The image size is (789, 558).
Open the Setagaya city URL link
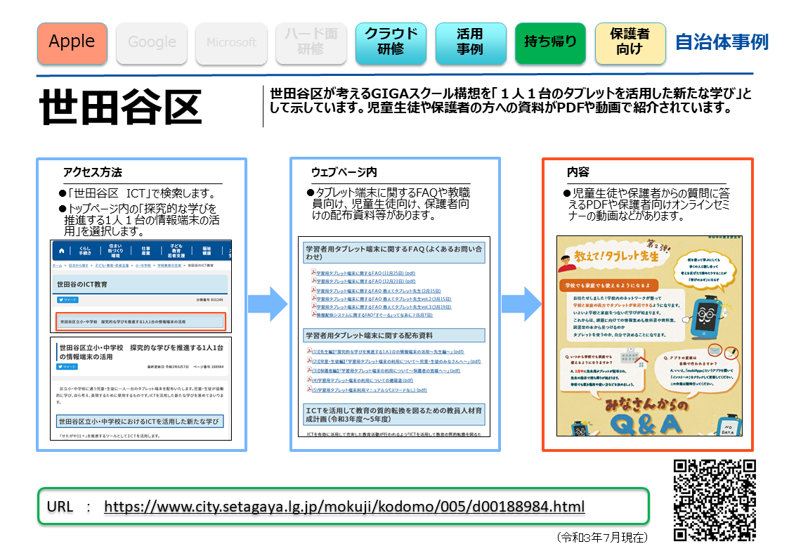click(x=344, y=506)
